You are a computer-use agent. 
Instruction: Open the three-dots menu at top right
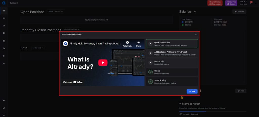[256, 3]
